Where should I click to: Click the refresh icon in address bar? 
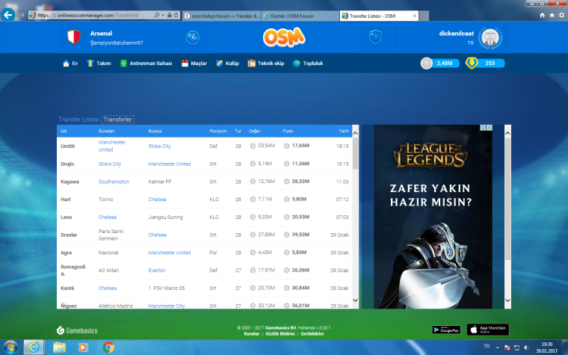pos(176,15)
